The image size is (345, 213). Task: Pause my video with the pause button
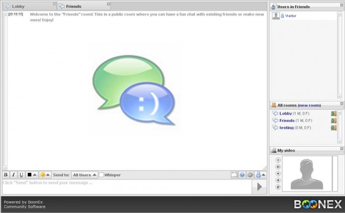coord(278,167)
